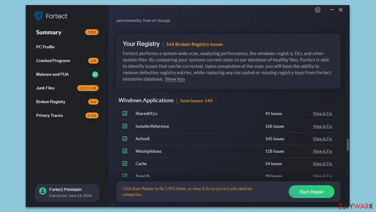Image resolution: width=376 pixels, height=212 pixels.
Task: Click the Fortect Premium account avatar icon
Action: 43,191
